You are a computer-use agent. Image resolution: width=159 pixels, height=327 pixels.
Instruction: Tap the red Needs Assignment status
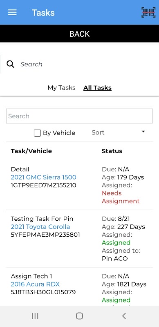pos(121,197)
